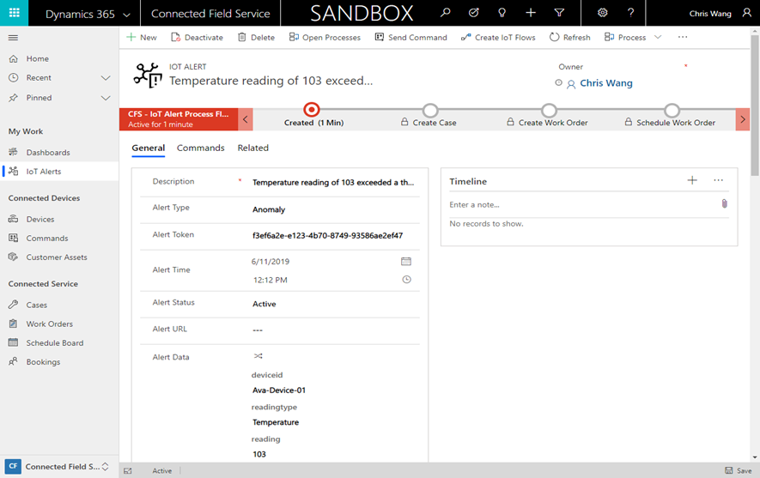Click Send Command in the command bar
Viewport: 760px width, 478px height.
pos(411,37)
